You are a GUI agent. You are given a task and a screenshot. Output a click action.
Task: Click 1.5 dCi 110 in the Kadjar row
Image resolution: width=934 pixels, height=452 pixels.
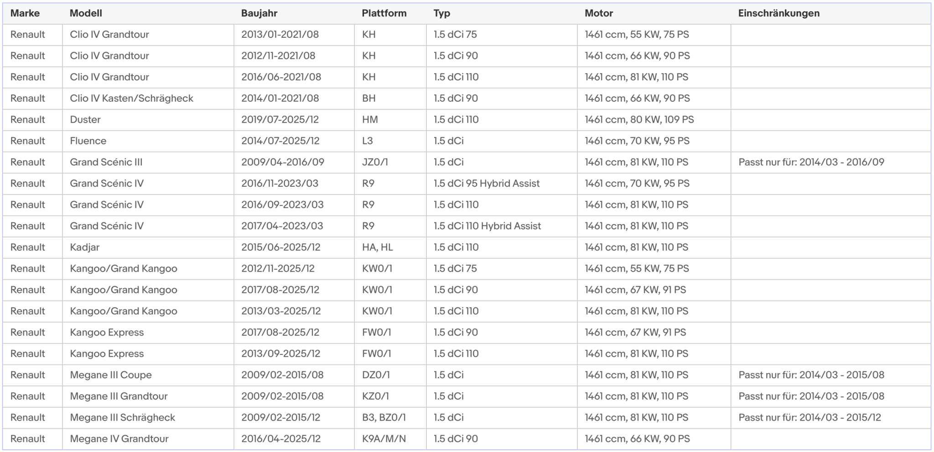point(502,247)
